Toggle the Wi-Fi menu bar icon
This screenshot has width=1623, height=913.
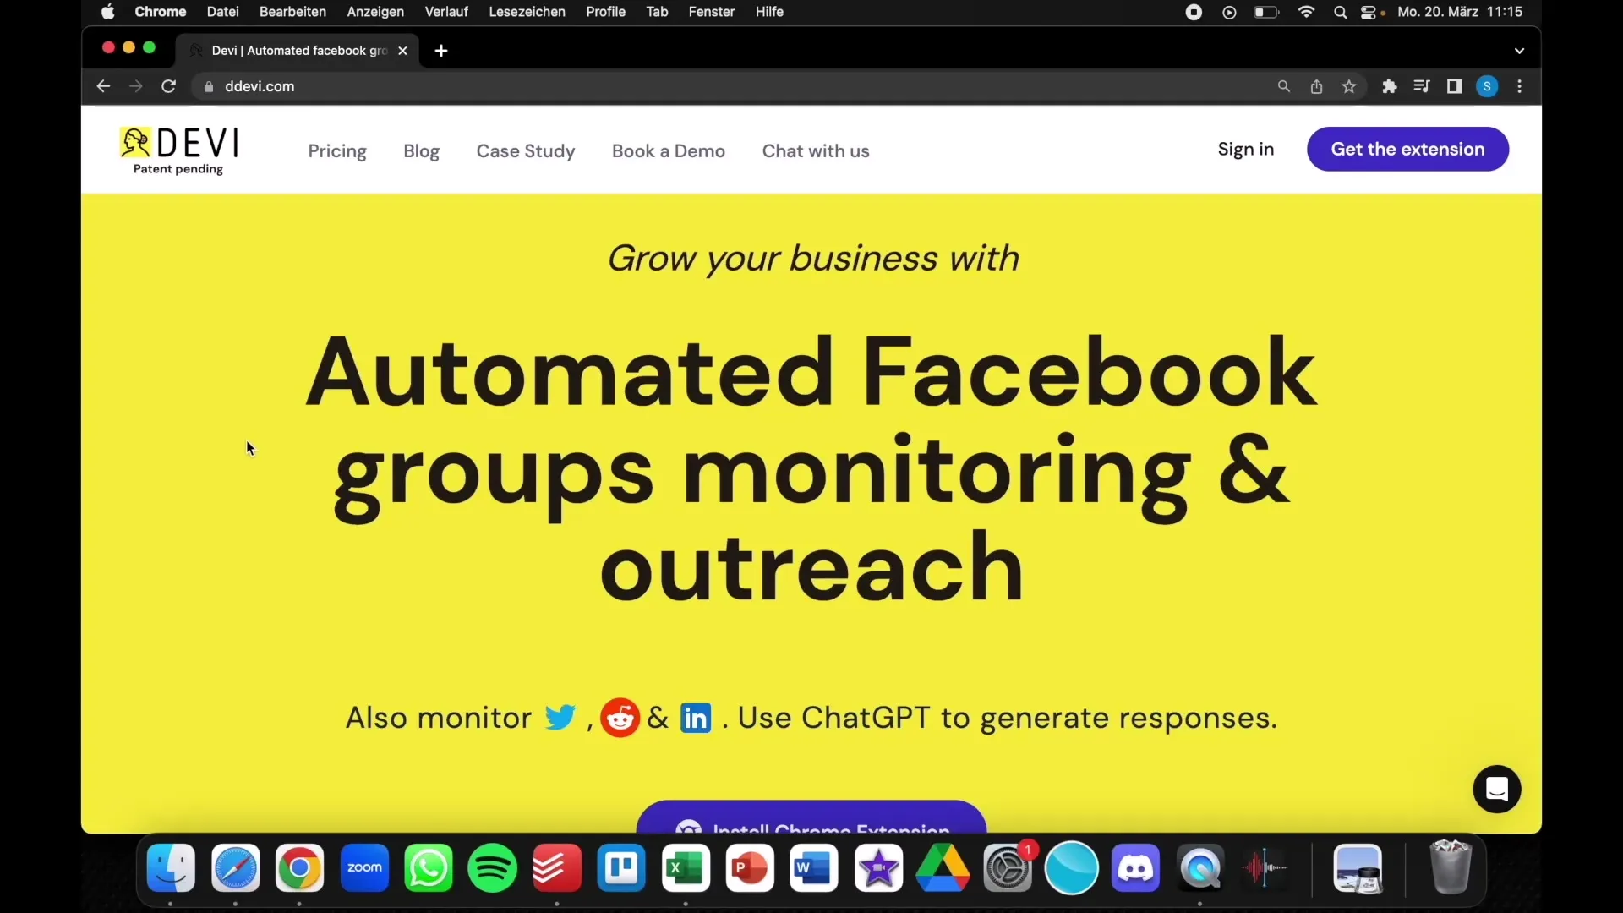coord(1306,13)
